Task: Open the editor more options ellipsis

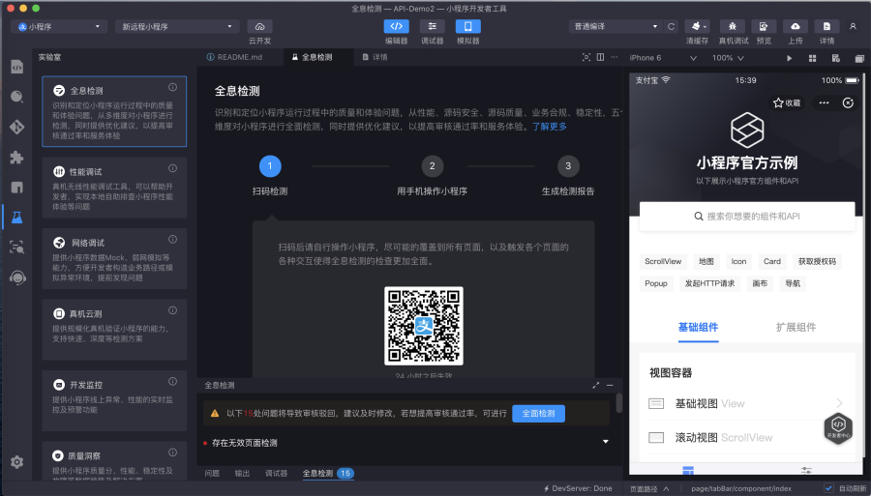Action: click(615, 57)
